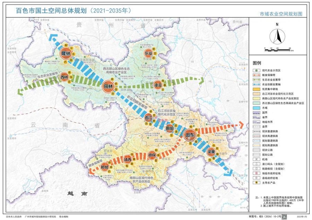Click the 铁路枢纽 legend icon
Screen dimensions: 312x220
[x=257, y=169]
